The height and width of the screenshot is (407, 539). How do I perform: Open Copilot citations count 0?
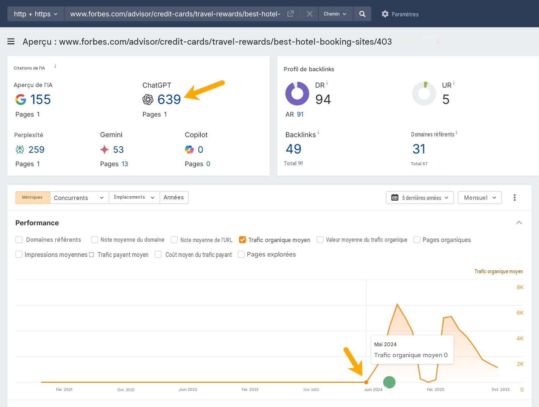200,150
